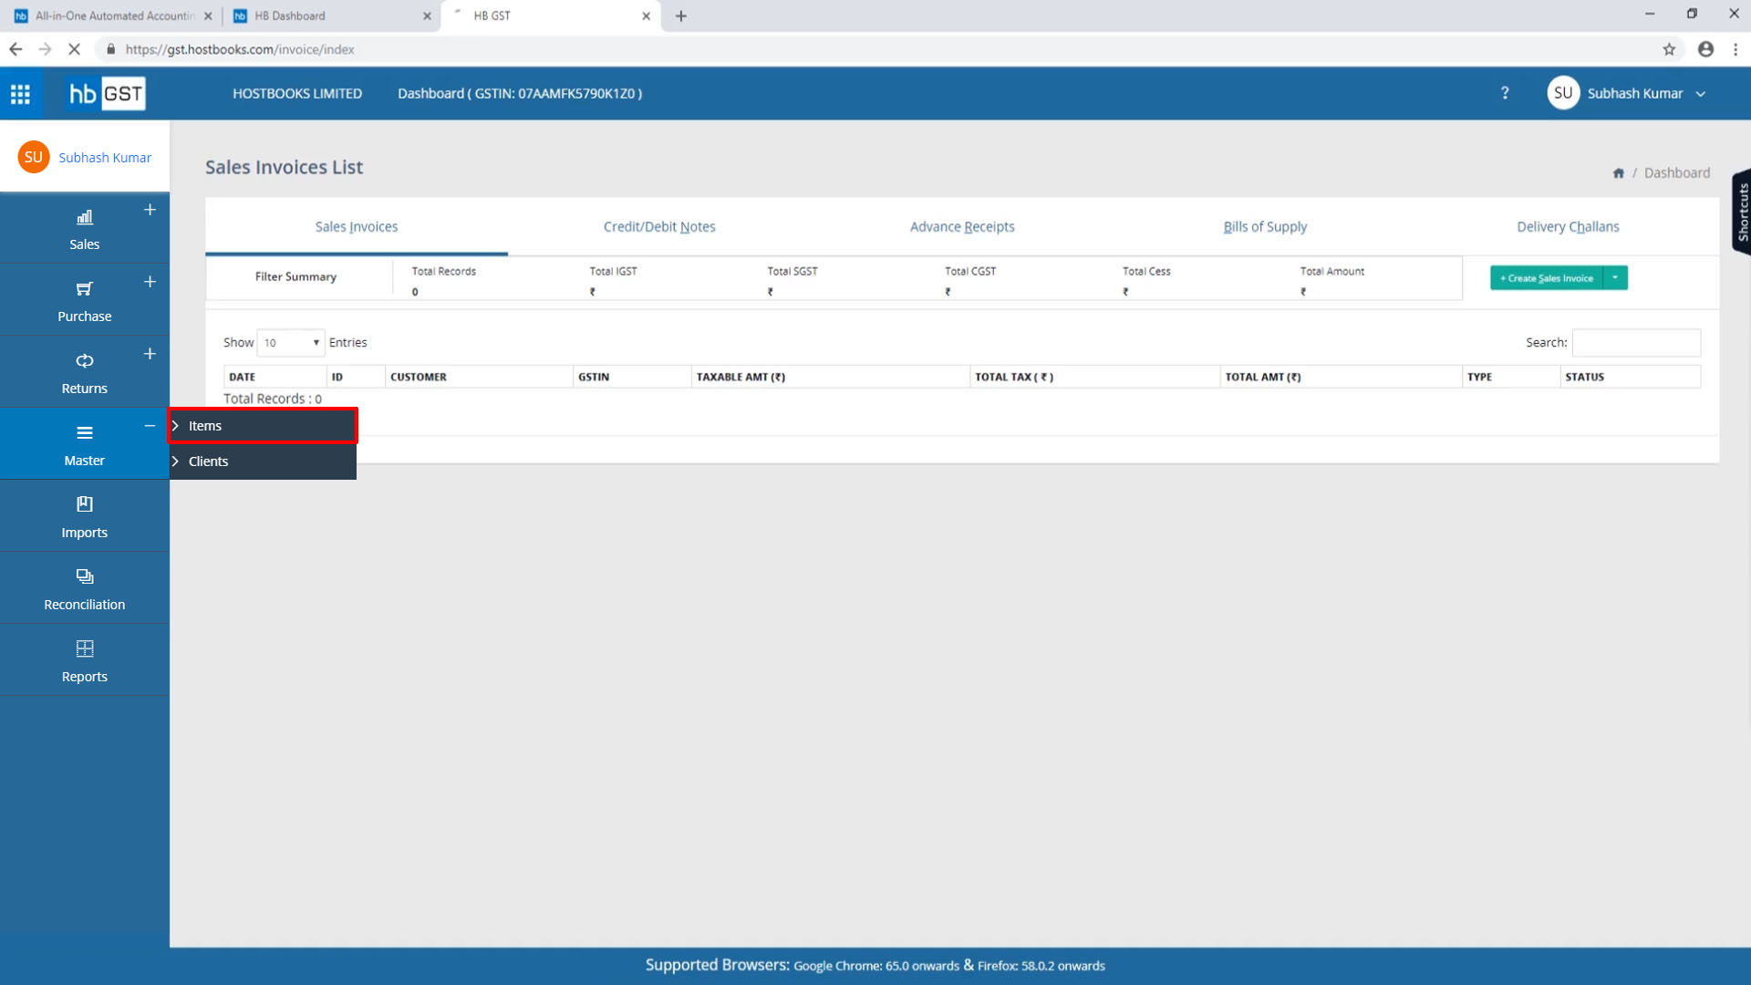Open the Imports sidebar icon
Image resolution: width=1751 pixels, height=985 pixels.
84,504
